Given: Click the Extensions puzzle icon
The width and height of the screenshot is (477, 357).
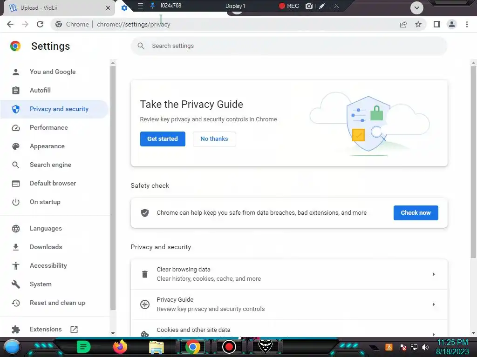Looking at the screenshot, I should (16, 330).
